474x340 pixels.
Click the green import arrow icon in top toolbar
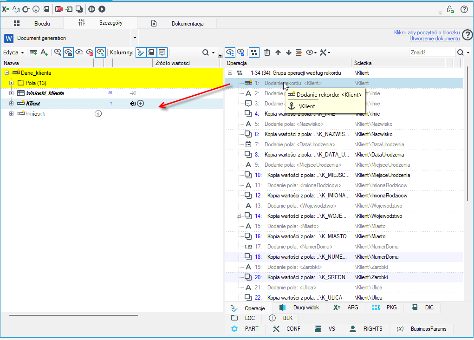coord(69,9)
